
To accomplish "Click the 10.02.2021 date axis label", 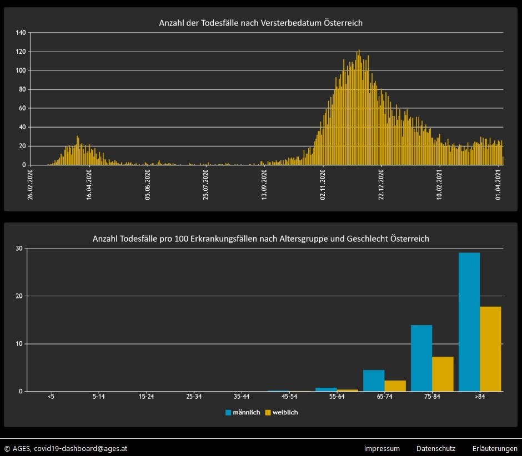I will pos(439,185).
